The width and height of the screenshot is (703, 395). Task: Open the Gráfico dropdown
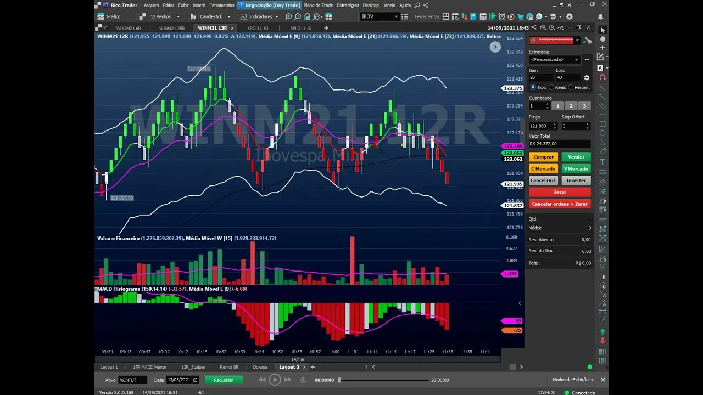pyautogui.click(x=110, y=16)
